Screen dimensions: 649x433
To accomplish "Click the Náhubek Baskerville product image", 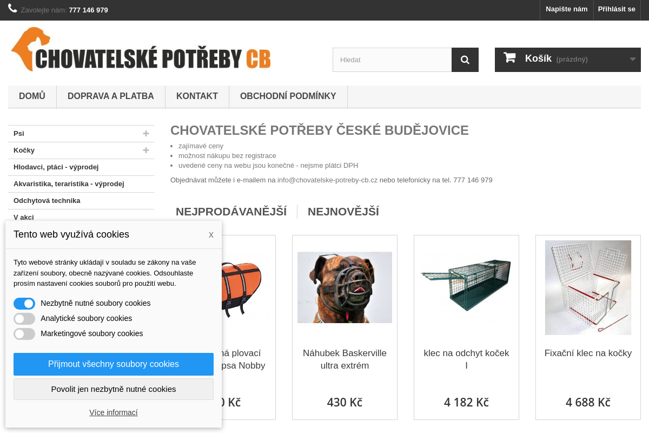I will 345,287.
